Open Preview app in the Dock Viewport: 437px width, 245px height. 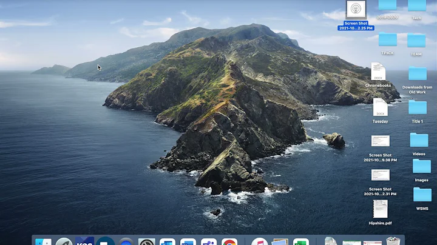[x=280, y=241]
